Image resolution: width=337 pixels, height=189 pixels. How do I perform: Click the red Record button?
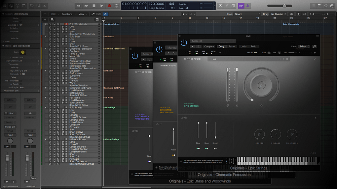pos(109,6)
